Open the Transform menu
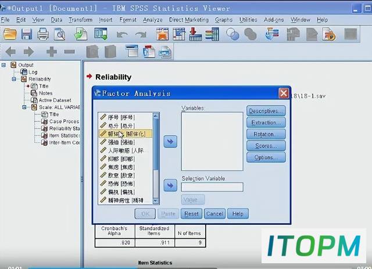Screen dimensions: 372x269 click(81, 20)
